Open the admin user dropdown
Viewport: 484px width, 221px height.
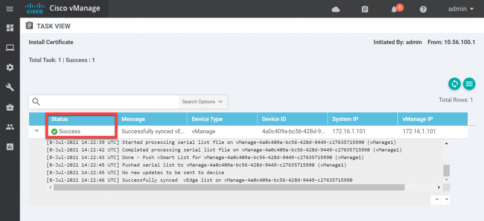click(460, 9)
